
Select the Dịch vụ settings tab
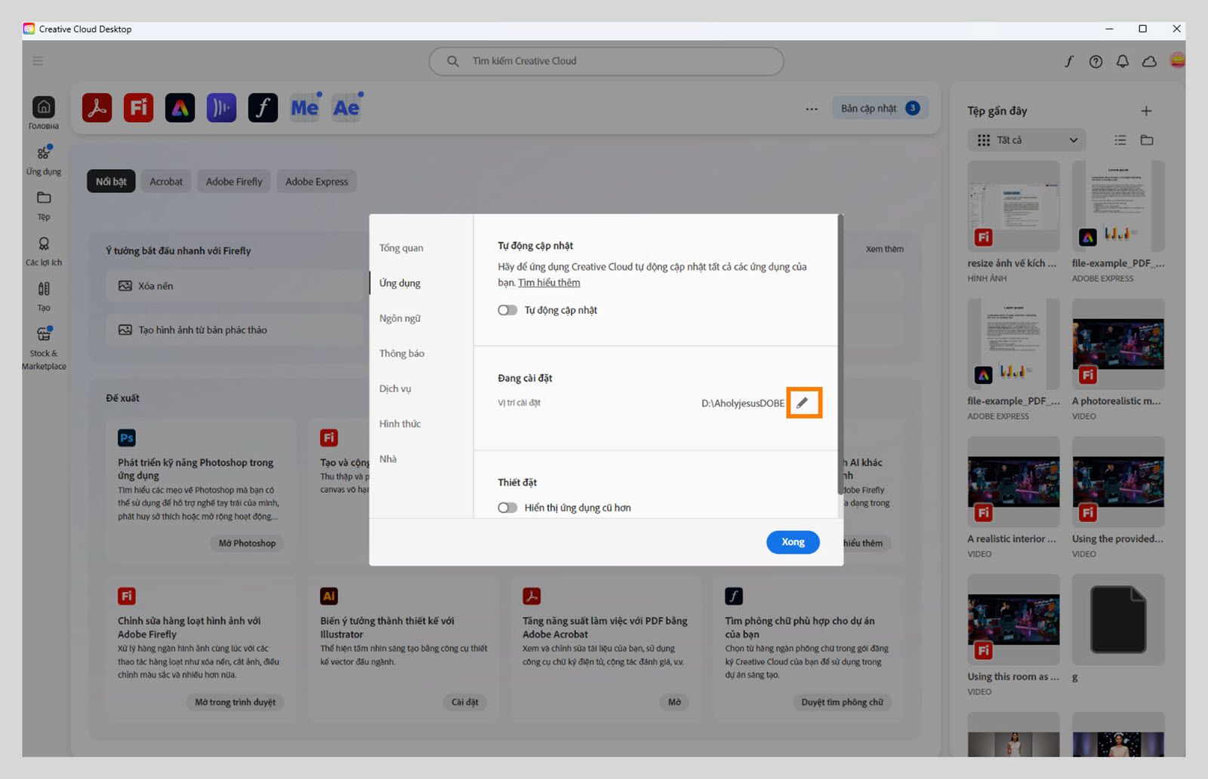click(x=395, y=388)
